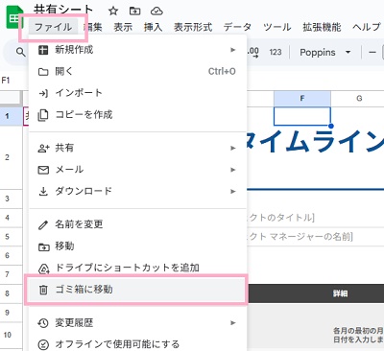
Task: Expand the ダウンロード submenu arrow
Action: coord(233,191)
